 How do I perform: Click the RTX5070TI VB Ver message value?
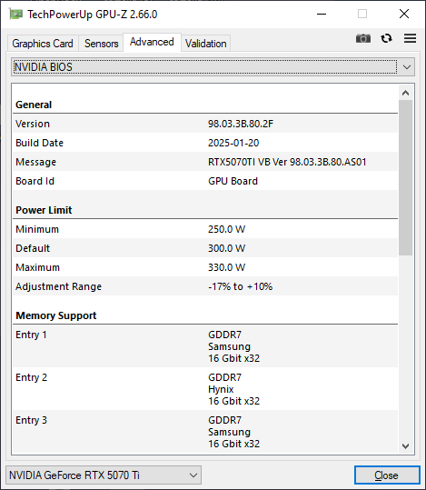tap(287, 162)
